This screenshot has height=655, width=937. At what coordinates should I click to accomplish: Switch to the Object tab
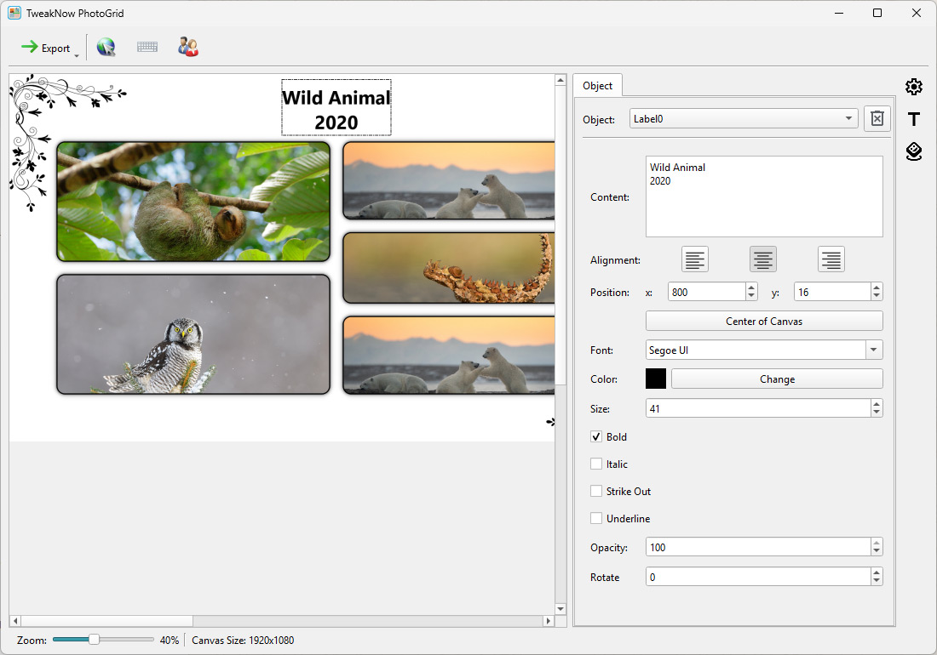point(597,85)
